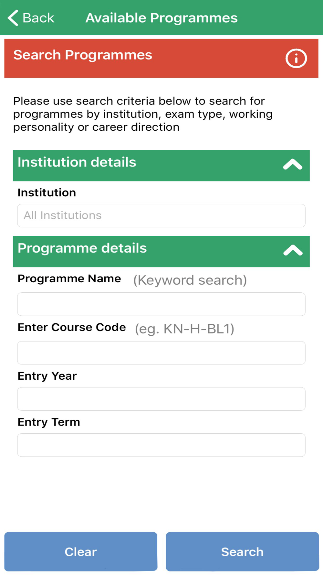Select the Entry Year field
Image resolution: width=323 pixels, height=575 pixels.
(161, 399)
